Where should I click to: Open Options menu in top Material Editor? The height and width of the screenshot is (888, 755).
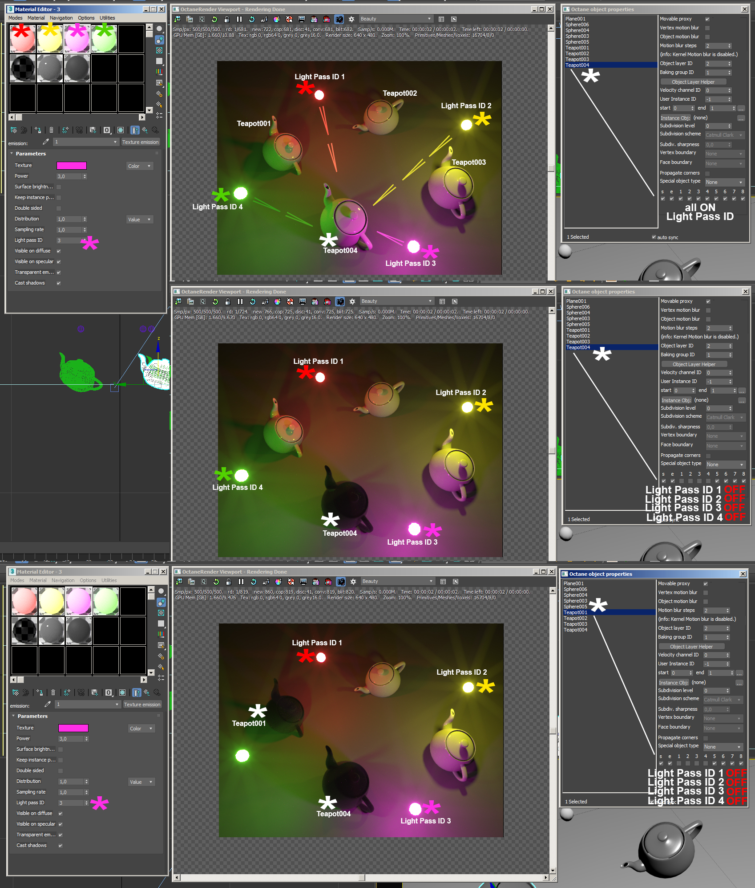point(86,18)
